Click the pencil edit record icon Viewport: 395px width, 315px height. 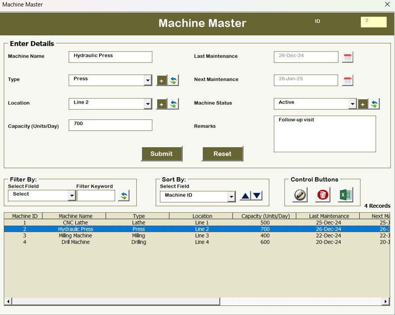299,195
